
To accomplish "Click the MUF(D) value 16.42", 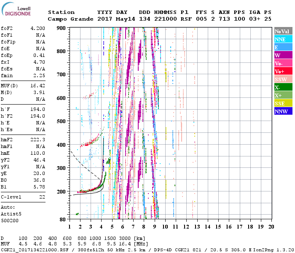I will pyautogui.click(x=38, y=86).
